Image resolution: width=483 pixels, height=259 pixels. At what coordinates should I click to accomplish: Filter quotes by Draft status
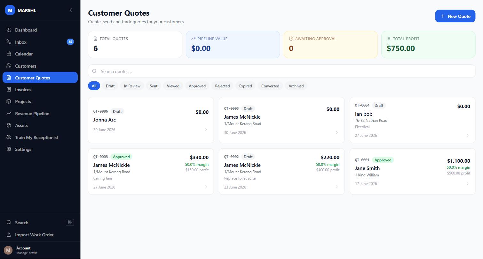[110, 86]
